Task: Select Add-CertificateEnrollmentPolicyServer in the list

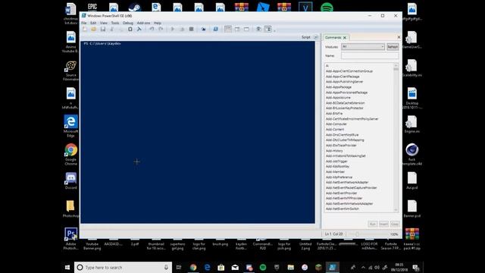Action: coord(352,119)
